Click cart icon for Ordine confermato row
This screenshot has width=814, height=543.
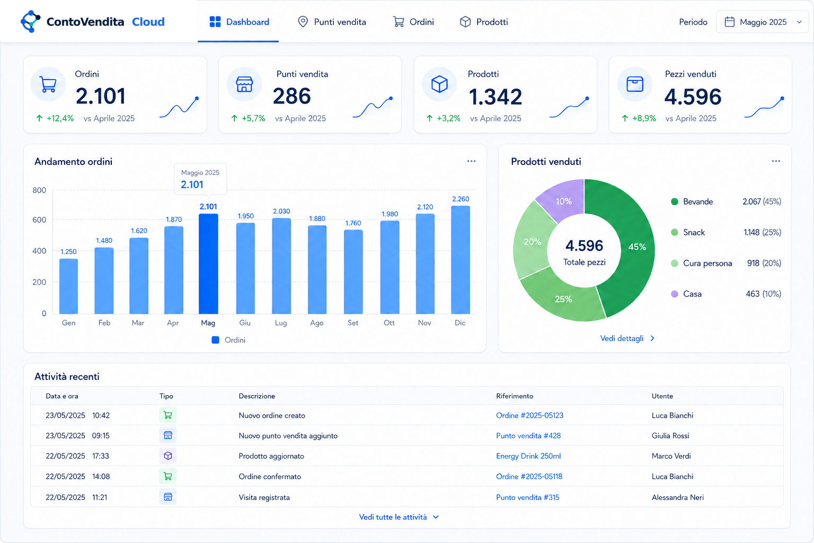click(168, 476)
